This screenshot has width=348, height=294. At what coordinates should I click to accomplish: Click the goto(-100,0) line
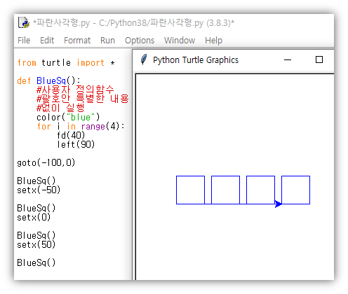46,162
